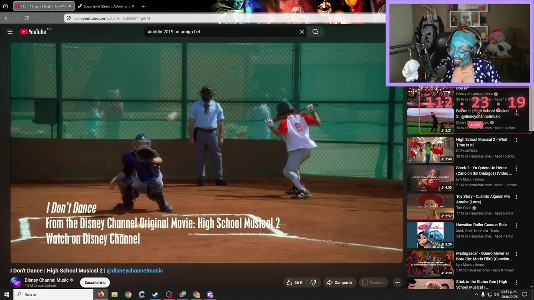The width and height of the screenshot is (534, 300).
Task: Open the YouTube hamburger guide menu
Action: click(10, 32)
